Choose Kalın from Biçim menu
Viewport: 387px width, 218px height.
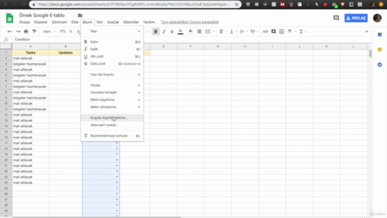coord(112,42)
